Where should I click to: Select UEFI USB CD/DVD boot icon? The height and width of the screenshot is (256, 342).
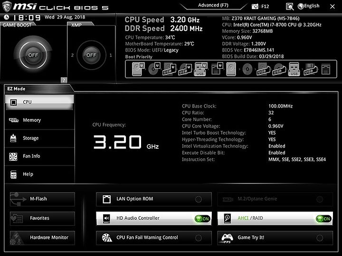coord(185,69)
